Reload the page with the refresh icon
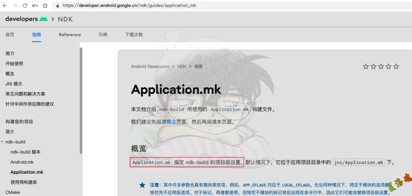 tap(25, 6)
